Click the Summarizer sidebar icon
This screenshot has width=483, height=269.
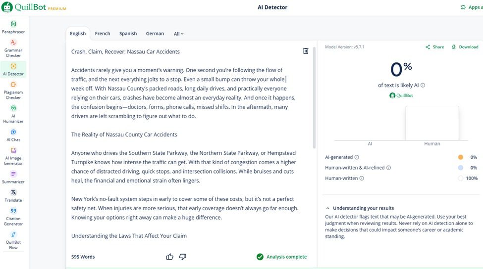[x=13, y=174]
